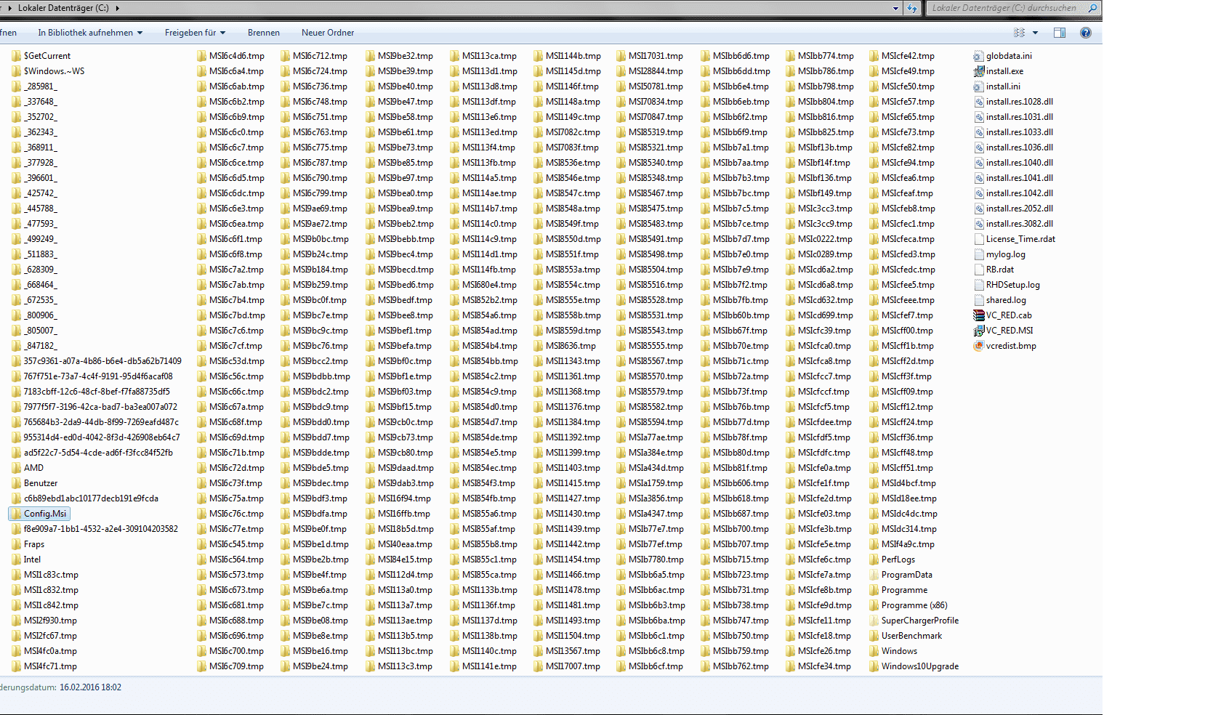Select MSId4bcf.tmp folder
Screen dimensions: 1221x715
(903, 483)
